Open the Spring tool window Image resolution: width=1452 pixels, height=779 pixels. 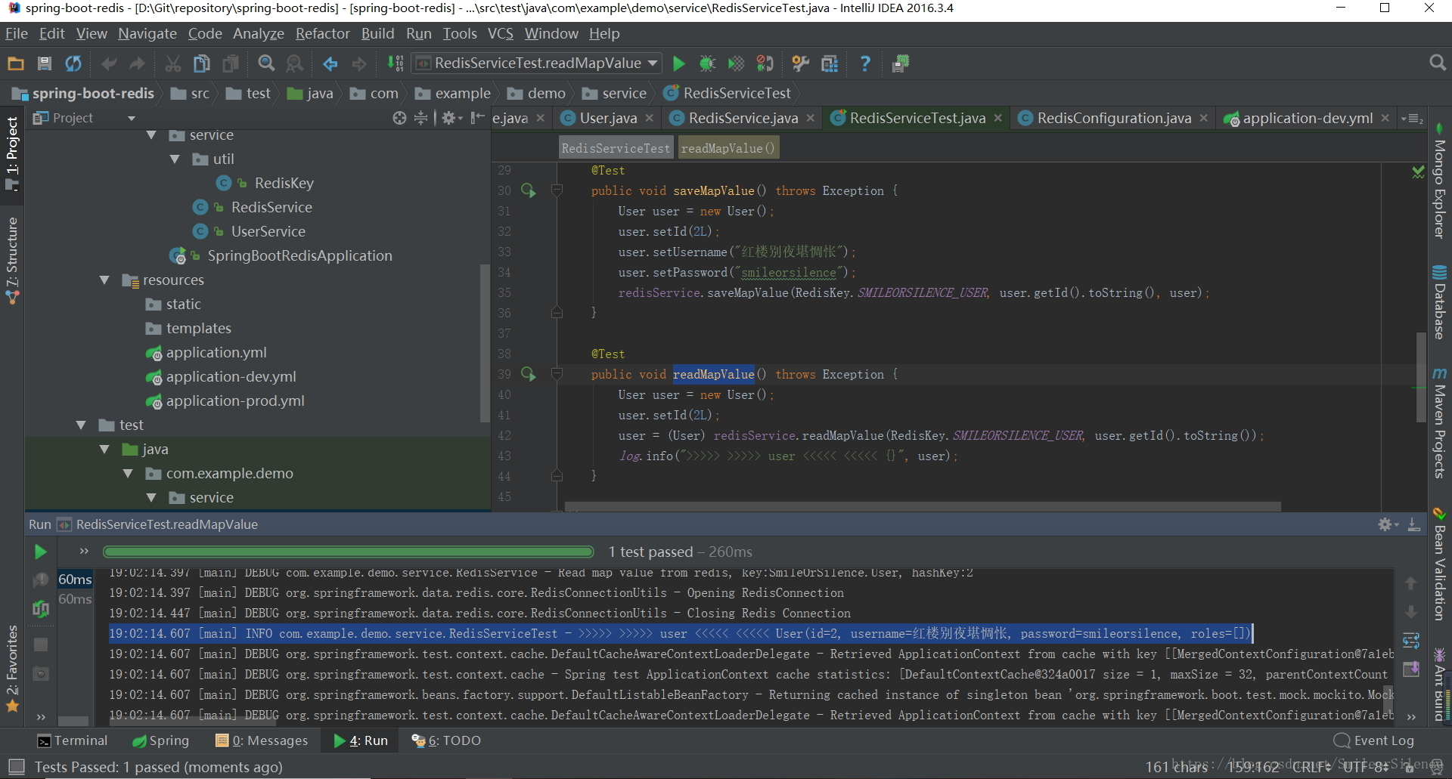tap(160, 740)
